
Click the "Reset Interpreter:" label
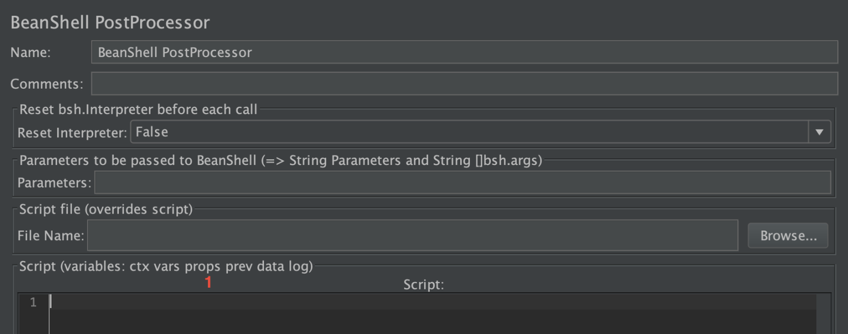pyautogui.click(x=72, y=133)
